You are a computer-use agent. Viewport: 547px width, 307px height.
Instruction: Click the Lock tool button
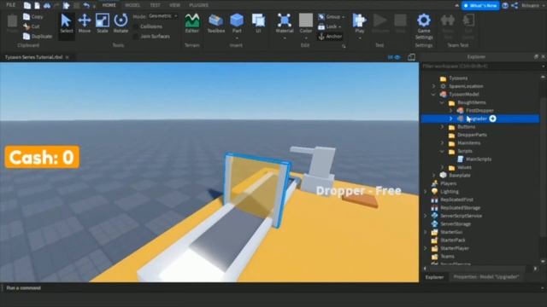328,26
